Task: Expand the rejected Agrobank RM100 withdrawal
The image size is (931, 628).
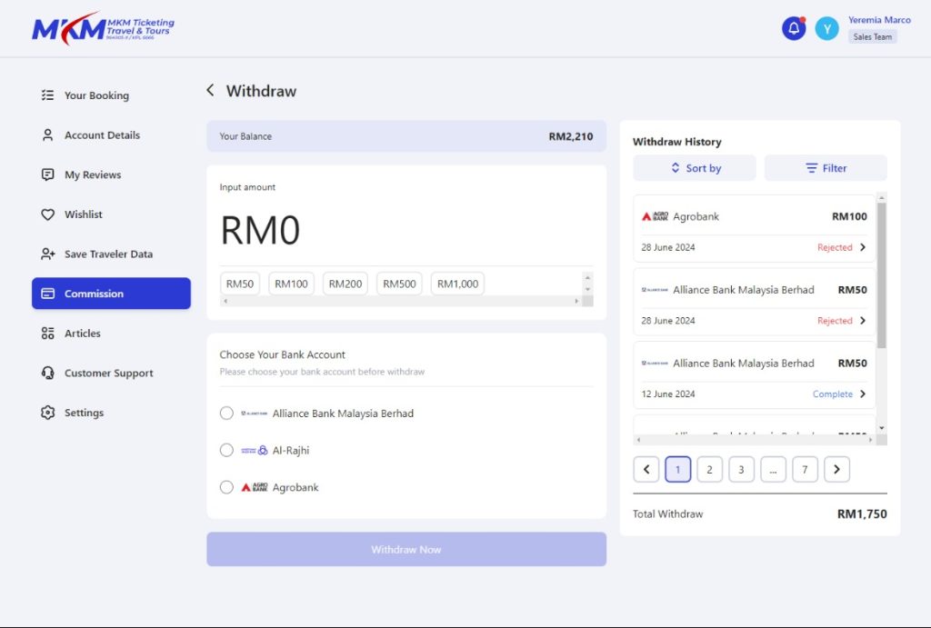Action: [x=862, y=247]
